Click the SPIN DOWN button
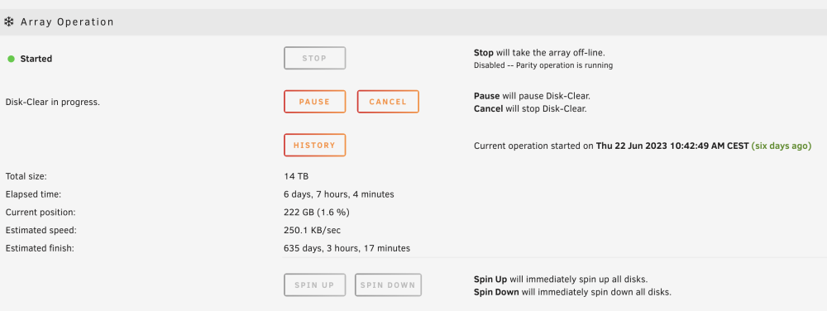 pos(388,285)
